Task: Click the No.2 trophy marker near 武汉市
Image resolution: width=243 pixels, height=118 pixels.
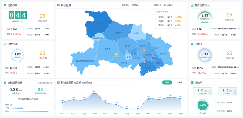Action: (x=144, y=51)
